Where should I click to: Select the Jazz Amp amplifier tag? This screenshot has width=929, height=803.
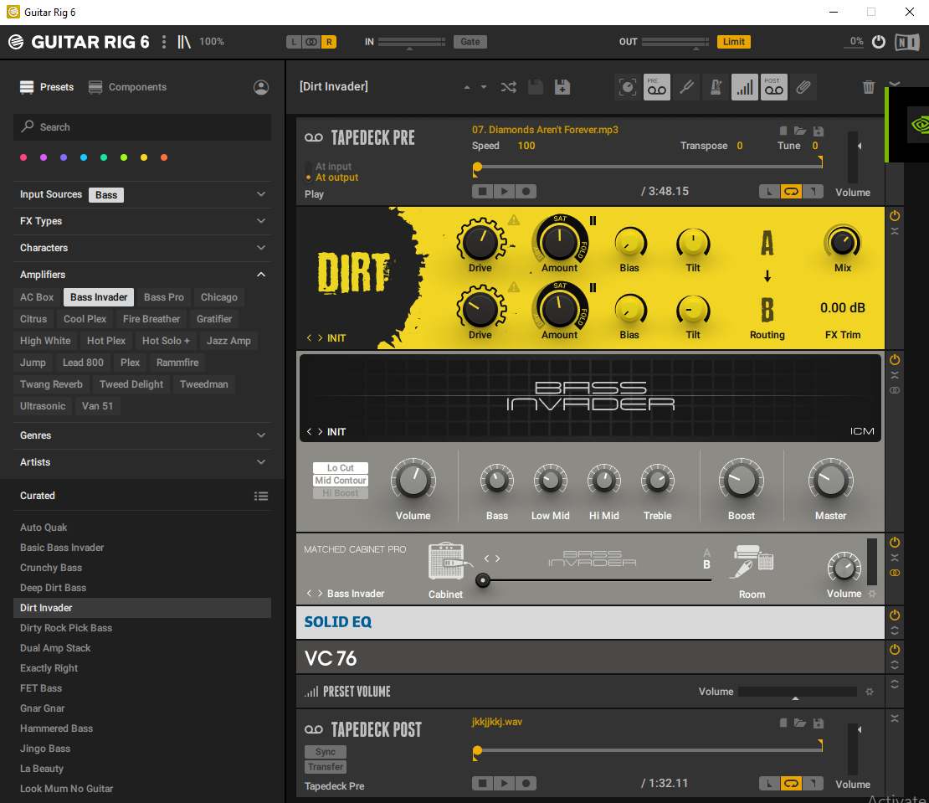pyautogui.click(x=228, y=341)
